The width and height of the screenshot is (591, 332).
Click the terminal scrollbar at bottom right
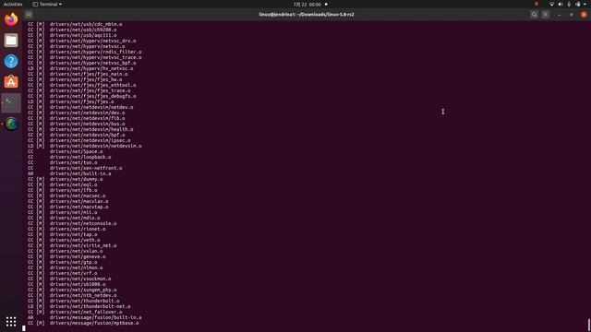click(x=589, y=326)
